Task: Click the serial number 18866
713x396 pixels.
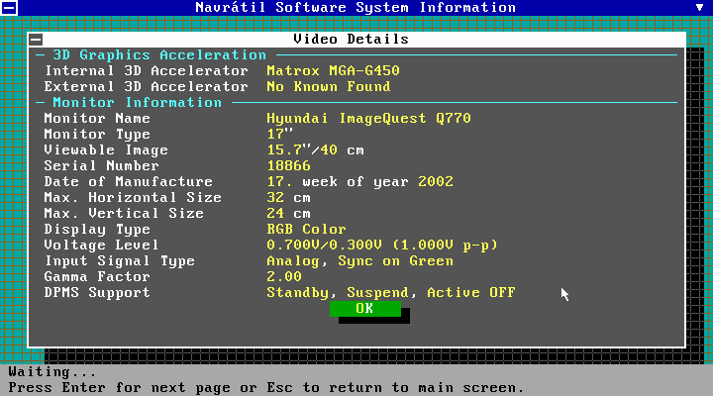Action: 289,166
